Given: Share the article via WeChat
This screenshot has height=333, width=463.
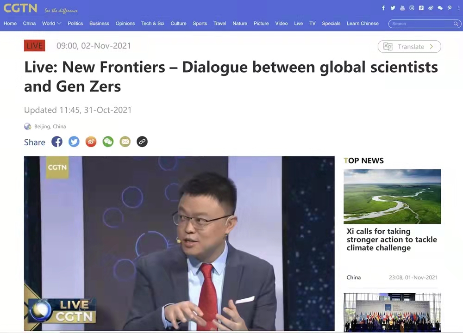Looking at the screenshot, I should pyautogui.click(x=108, y=142).
